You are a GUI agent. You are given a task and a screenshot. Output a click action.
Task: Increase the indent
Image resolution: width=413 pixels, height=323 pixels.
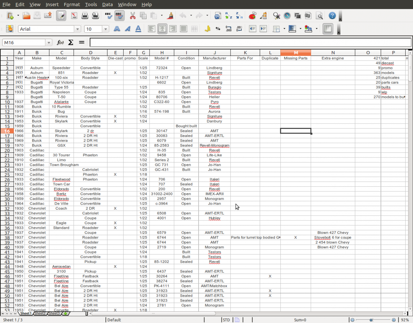coord(263,29)
